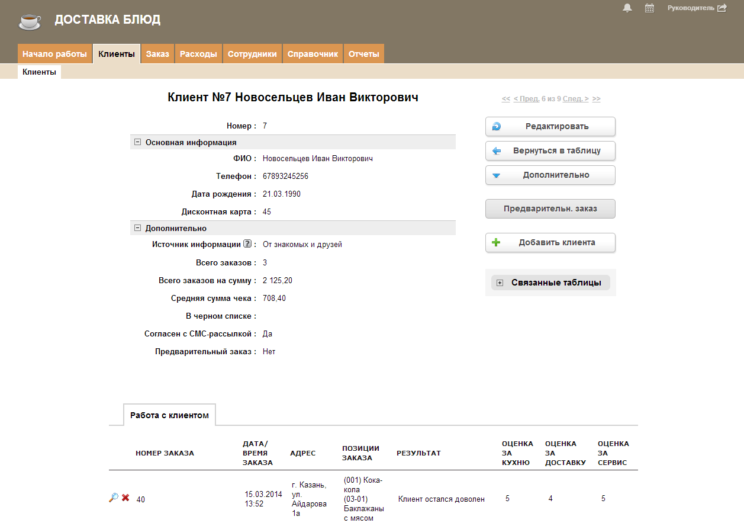The width and height of the screenshot is (744, 526).
Task: Open the calendar icon in header
Action: click(649, 8)
